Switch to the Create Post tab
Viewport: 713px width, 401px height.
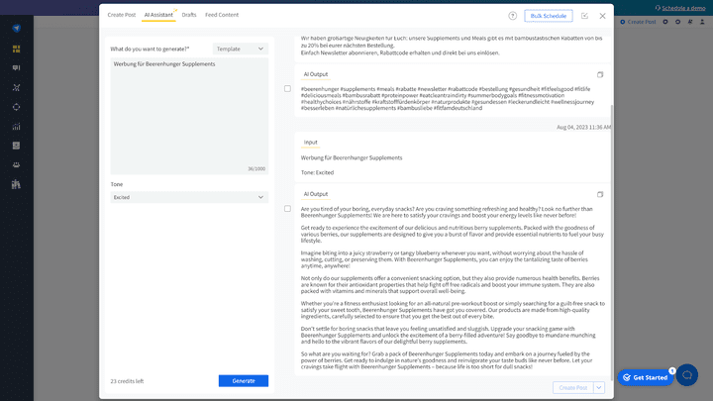[122, 15]
